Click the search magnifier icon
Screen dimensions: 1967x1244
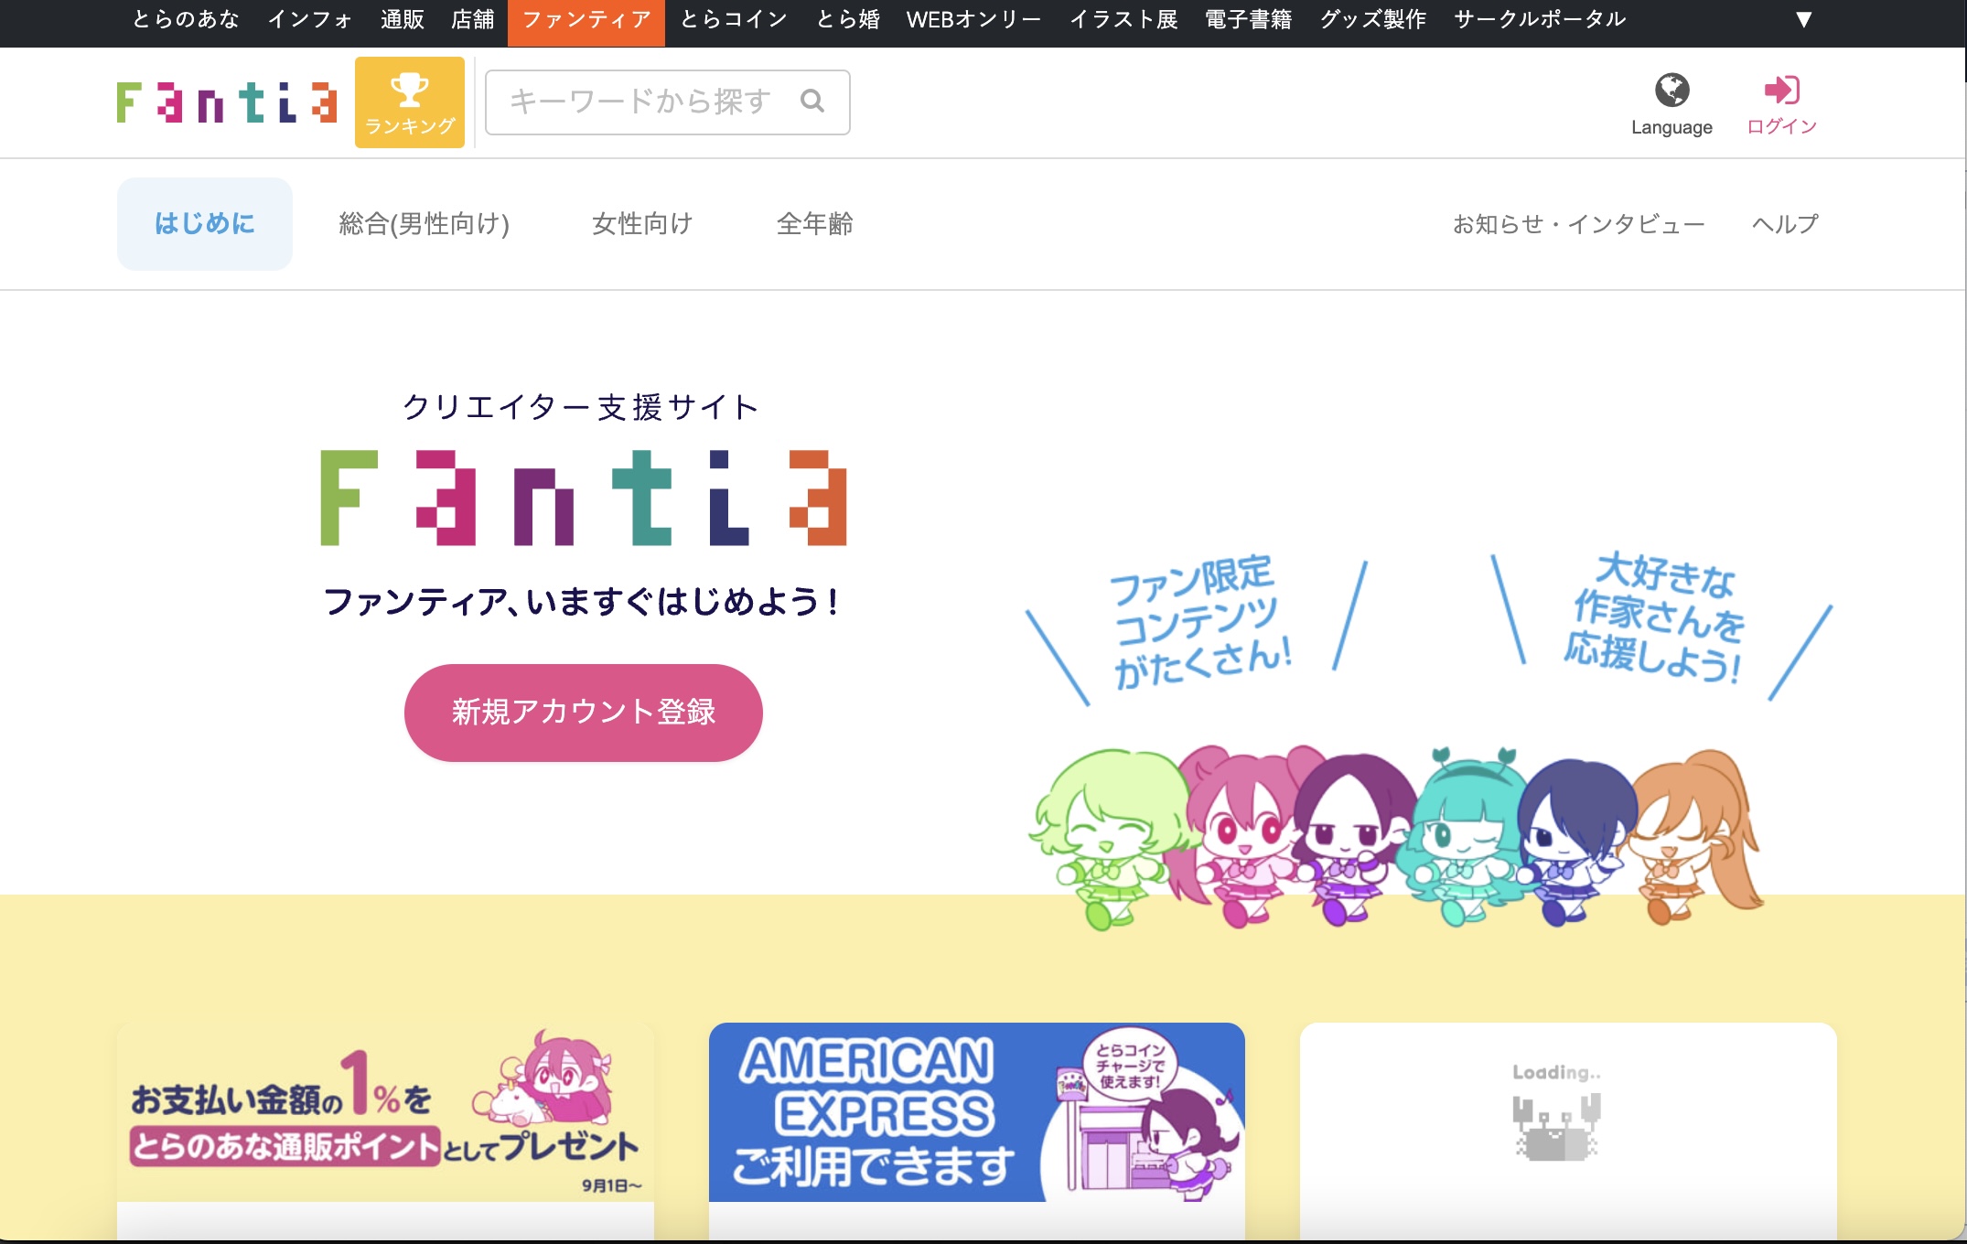(812, 102)
